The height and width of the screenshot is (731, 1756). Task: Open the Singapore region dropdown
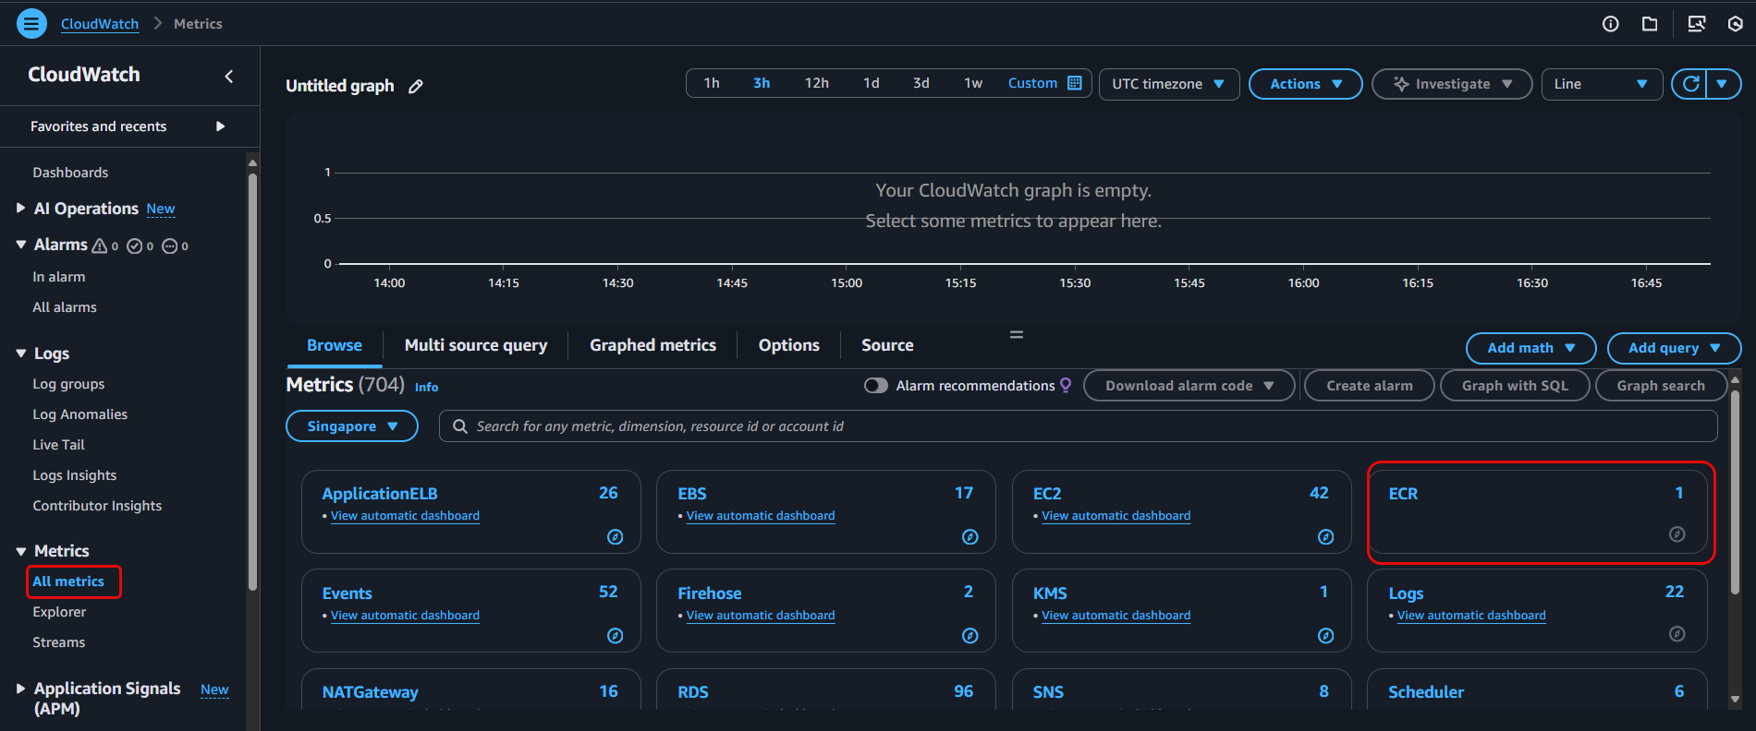[x=352, y=426]
